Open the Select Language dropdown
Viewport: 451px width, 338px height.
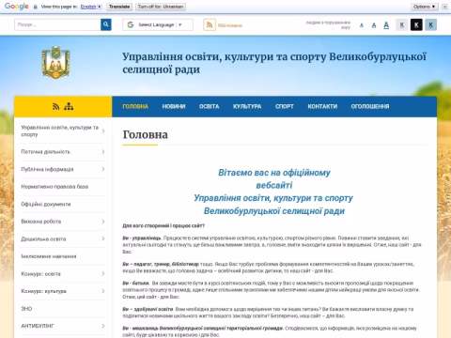tap(158, 24)
